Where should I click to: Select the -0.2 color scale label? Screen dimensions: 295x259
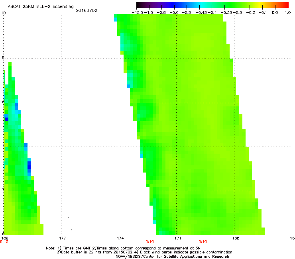click(x=250, y=13)
